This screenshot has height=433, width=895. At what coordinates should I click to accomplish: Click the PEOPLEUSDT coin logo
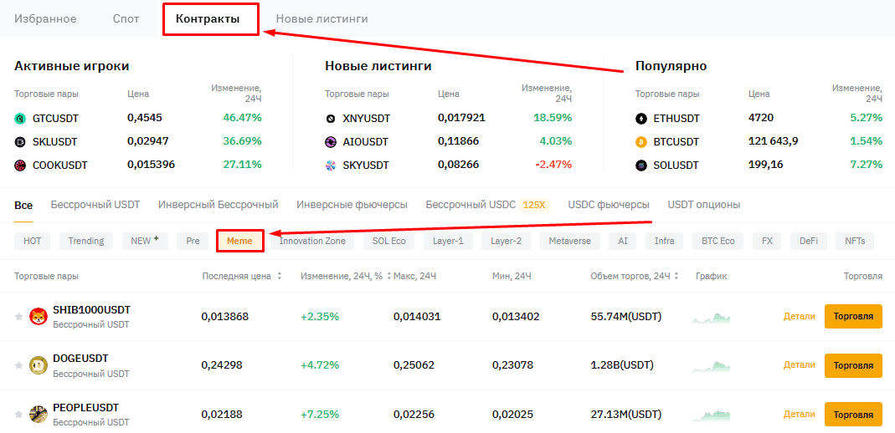(x=39, y=415)
